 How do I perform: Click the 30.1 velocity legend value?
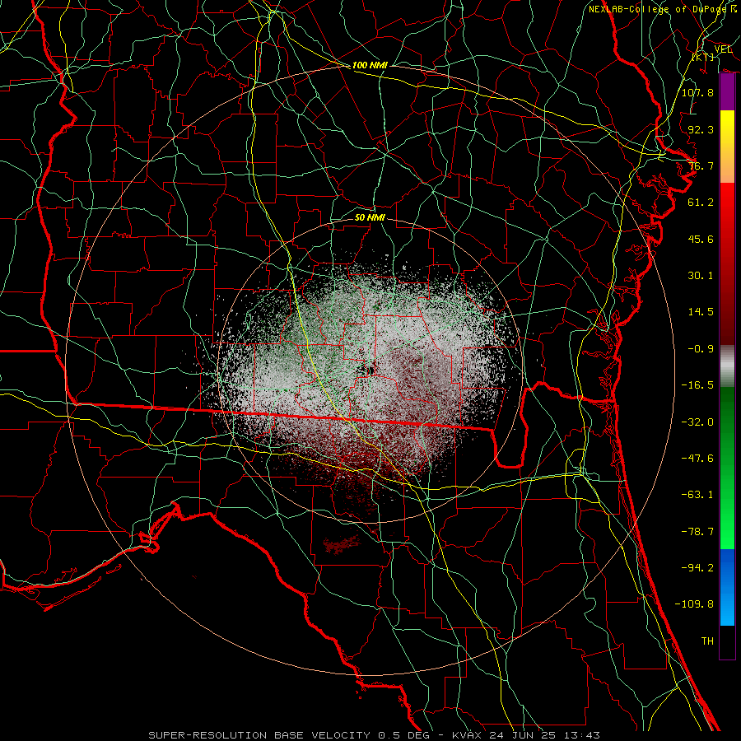tap(701, 276)
